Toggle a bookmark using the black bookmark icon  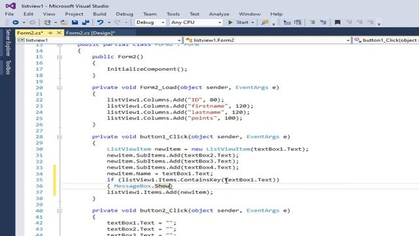tap(338, 22)
